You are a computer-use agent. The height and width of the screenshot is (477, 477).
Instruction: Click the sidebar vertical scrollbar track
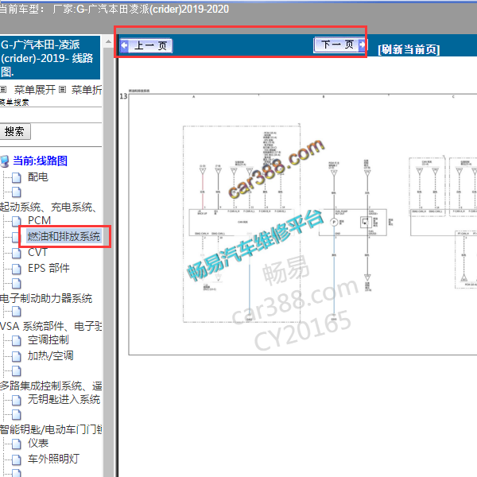108,262
